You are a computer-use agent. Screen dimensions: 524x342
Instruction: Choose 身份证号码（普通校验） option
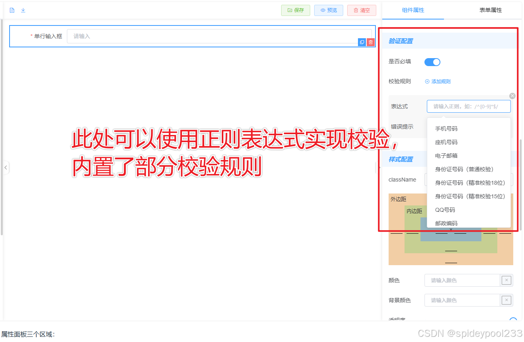[469, 169]
